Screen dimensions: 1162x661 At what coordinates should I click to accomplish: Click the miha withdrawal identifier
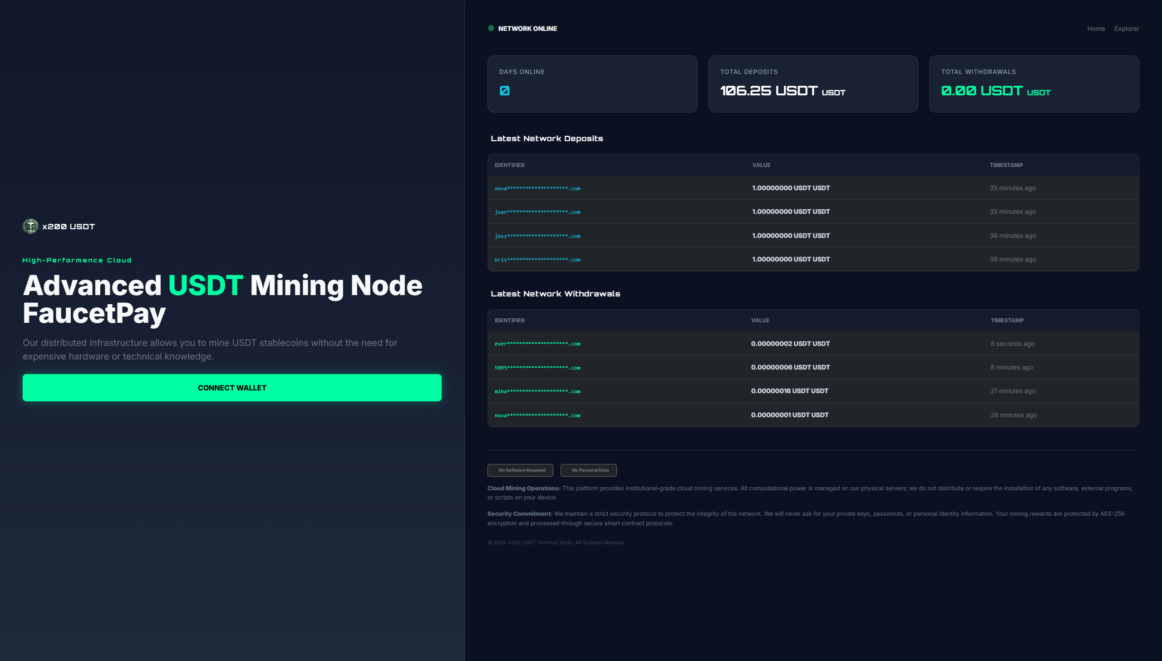(537, 391)
